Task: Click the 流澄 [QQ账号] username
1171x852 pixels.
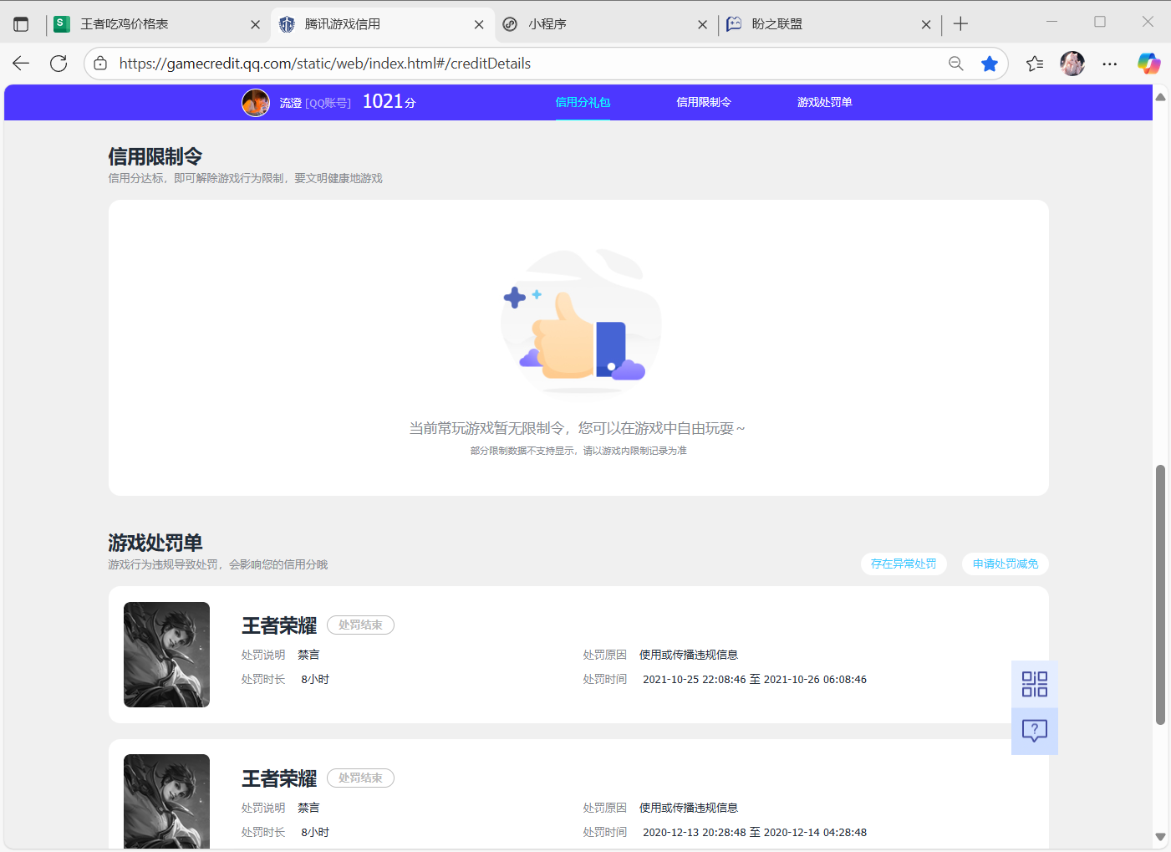Action: click(315, 103)
